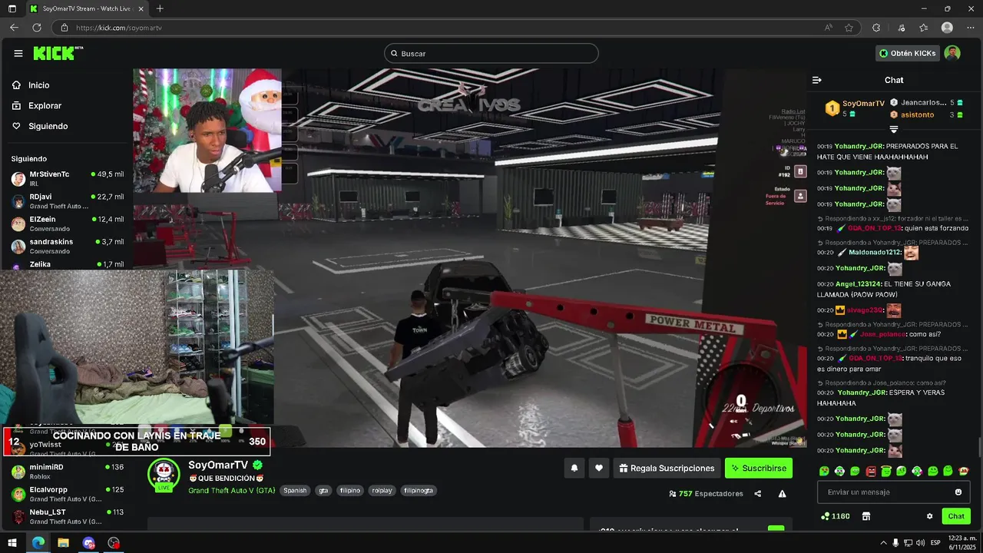
Task: Close the SoyOmarTV Stream tab
Action: (x=141, y=8)
